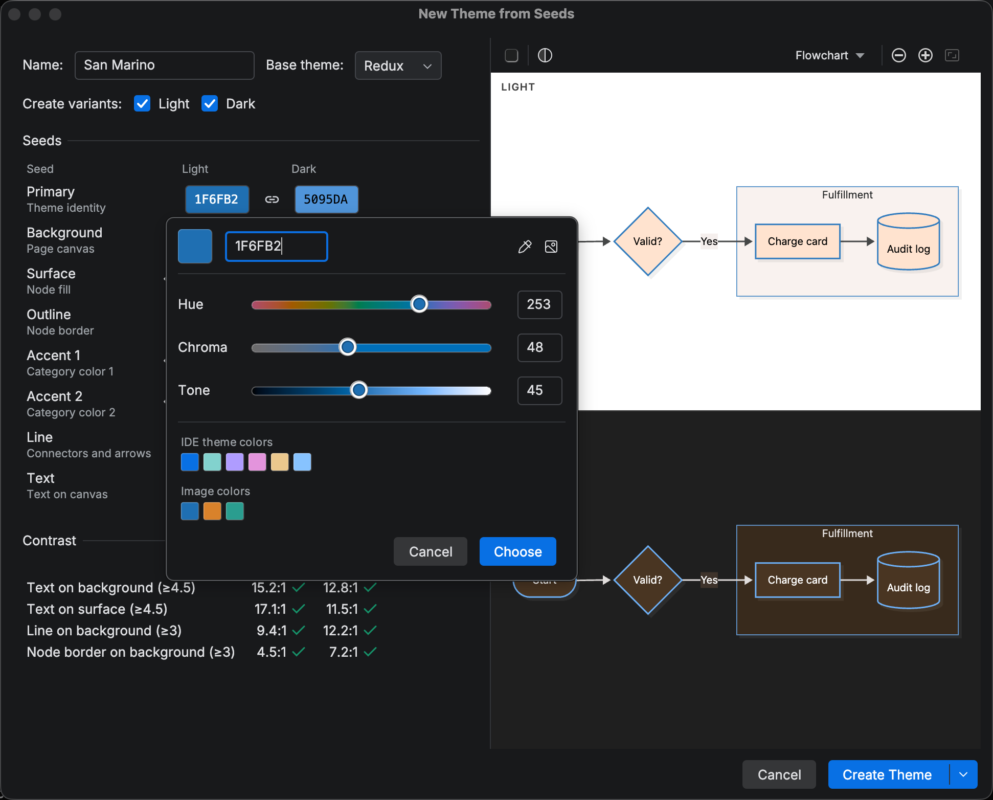Viewport: 993px width, 800px height.
Task: Click the Primary light seed swatch 1F6FB2
Action: pos(217,199)
